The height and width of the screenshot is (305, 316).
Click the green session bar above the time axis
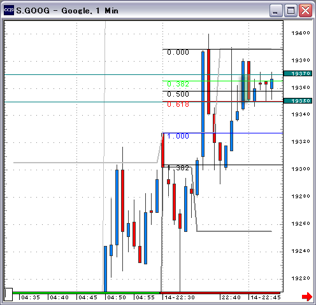tap(86, 293)
